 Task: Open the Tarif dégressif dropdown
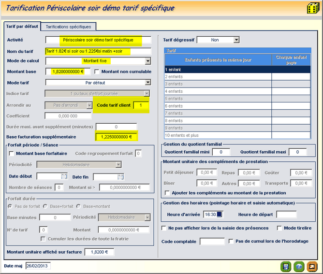click(x=236, y=40)
